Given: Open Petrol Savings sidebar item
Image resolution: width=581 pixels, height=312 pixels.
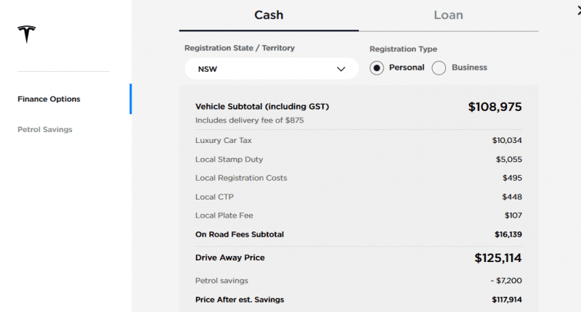Looking at the screenshot, I should pos(45,130).
